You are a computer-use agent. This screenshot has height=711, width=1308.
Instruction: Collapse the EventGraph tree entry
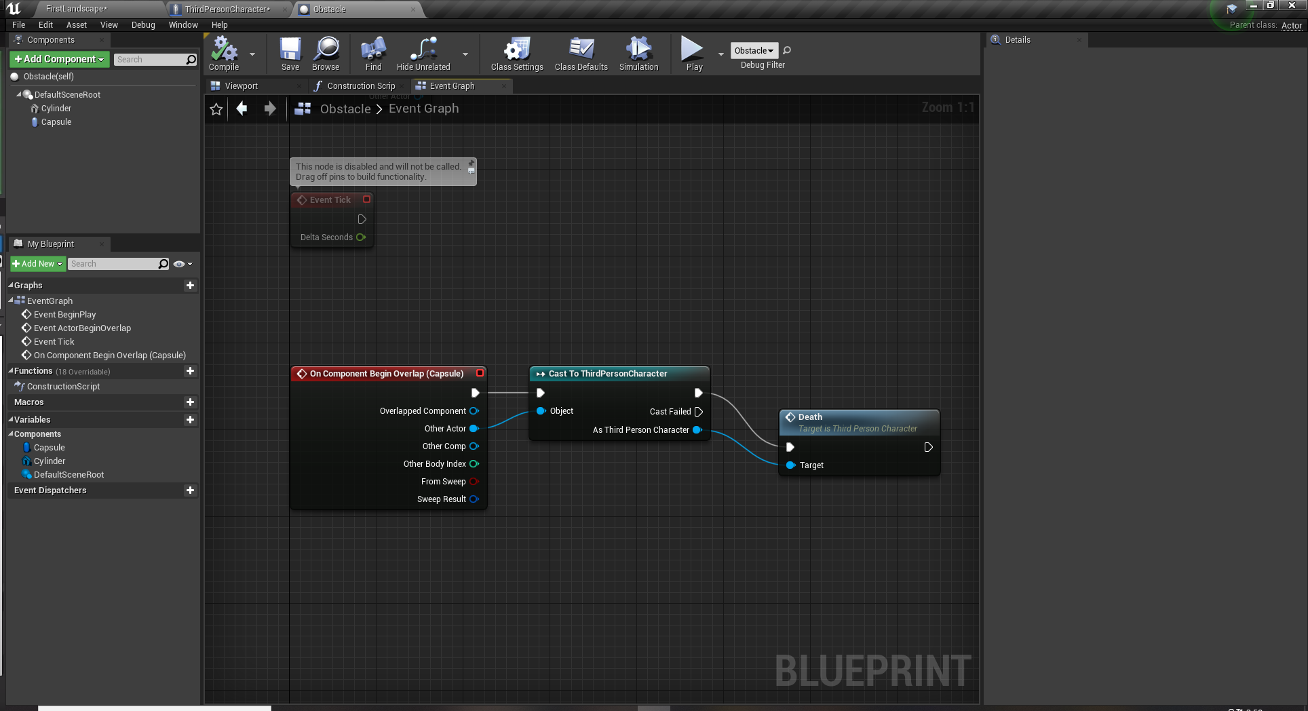tap(11, 301)
